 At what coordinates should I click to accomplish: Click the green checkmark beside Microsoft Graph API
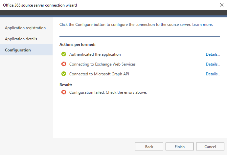pyautogui.click(x=64, y=74)
